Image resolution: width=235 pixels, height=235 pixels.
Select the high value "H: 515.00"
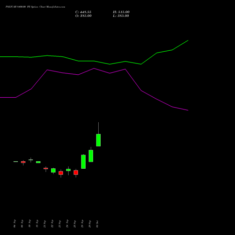coord(121,12)
